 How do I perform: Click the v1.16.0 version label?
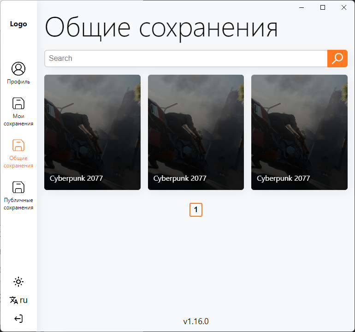point(196,321)
